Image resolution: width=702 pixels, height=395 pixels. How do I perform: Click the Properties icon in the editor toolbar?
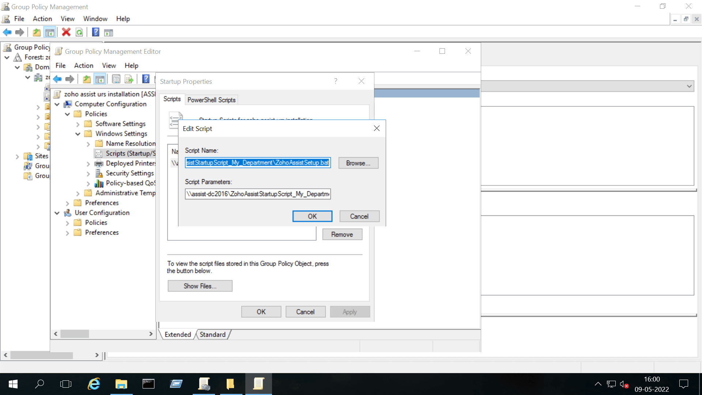(116, 79)
